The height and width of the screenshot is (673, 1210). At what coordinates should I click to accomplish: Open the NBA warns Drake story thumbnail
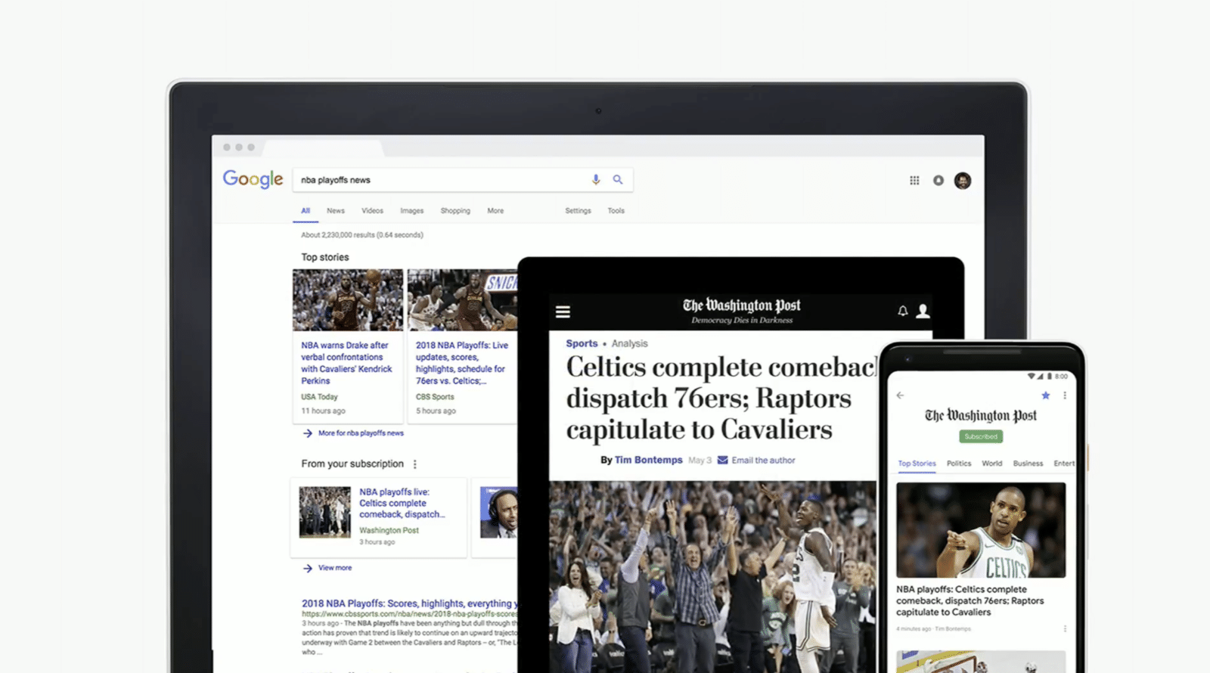348,300
